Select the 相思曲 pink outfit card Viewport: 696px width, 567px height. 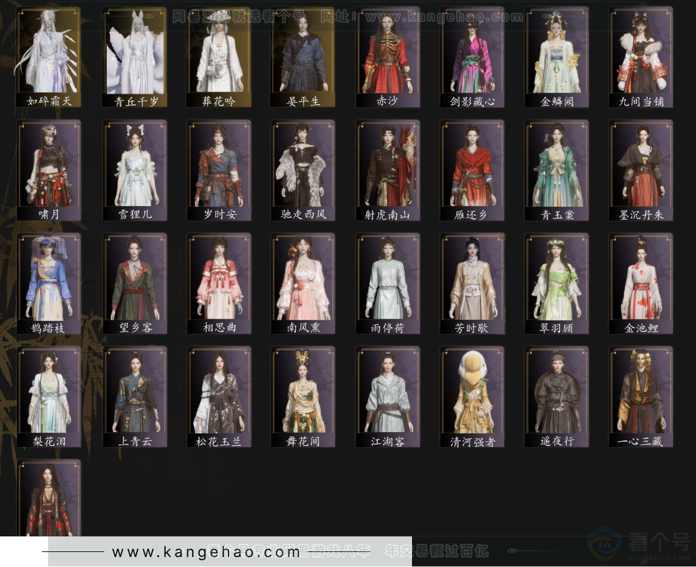[x=218, y=283]
